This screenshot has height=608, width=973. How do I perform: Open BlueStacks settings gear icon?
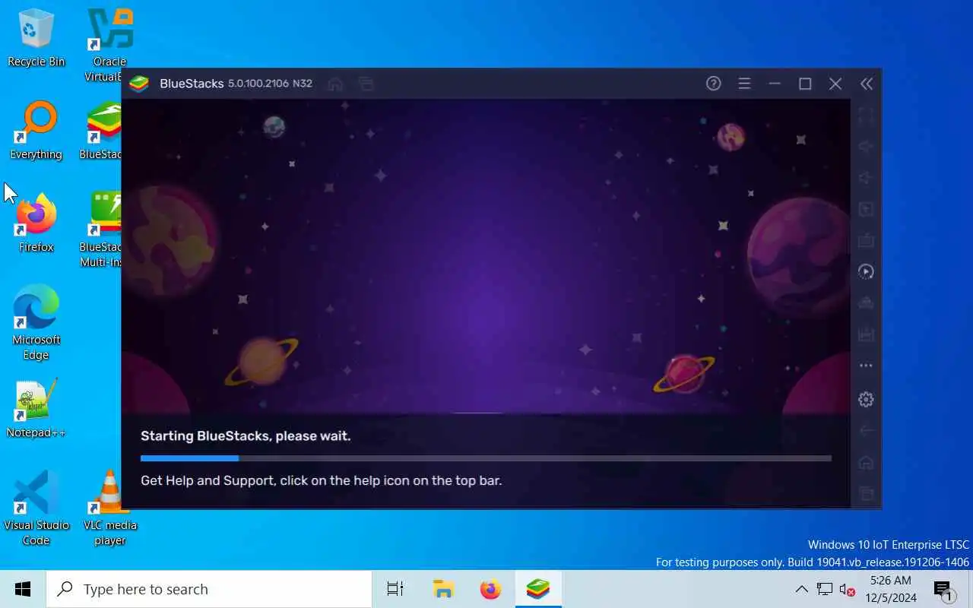866,399
